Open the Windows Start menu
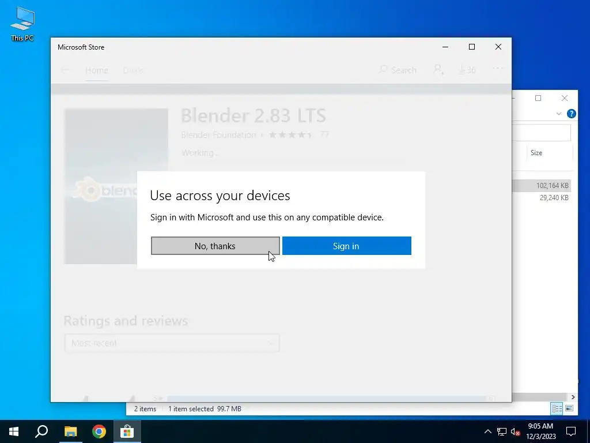Image resolution: width=590 pixels, height=443 pixels. (14, 431)
